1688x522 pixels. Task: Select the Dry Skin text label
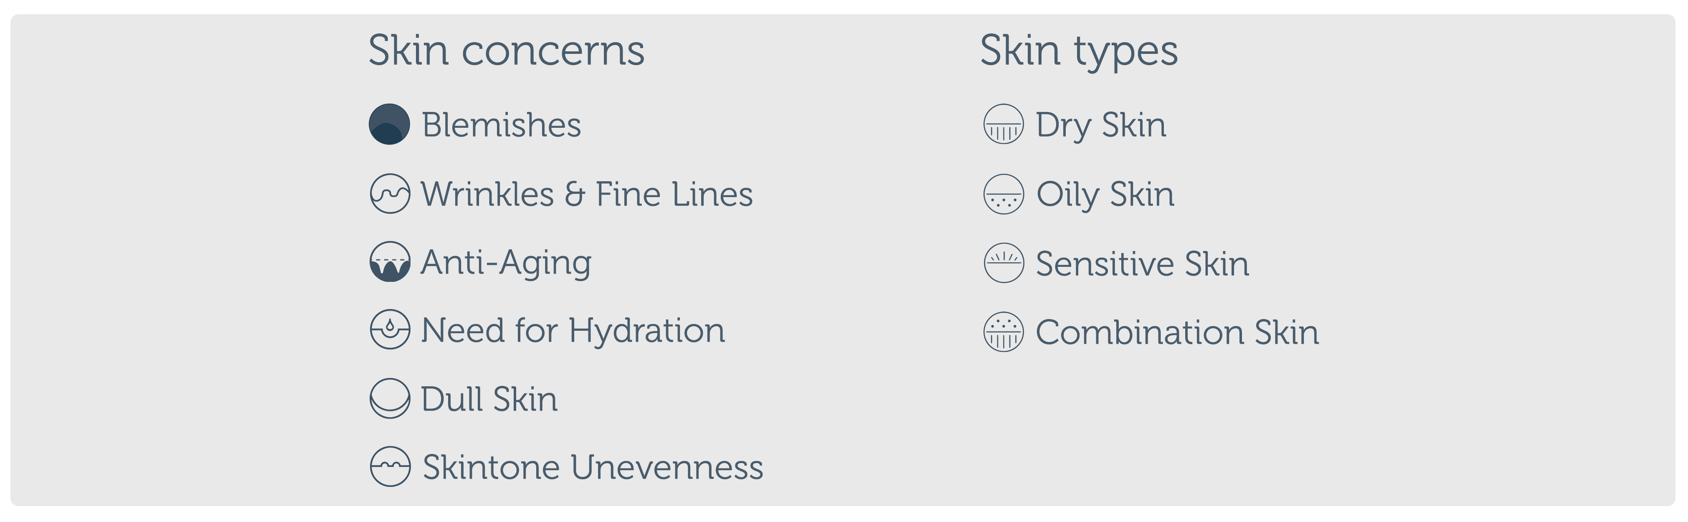click(1101, 125)
